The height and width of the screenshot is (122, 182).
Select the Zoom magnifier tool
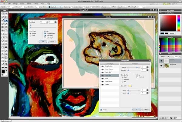click(6, 61)
